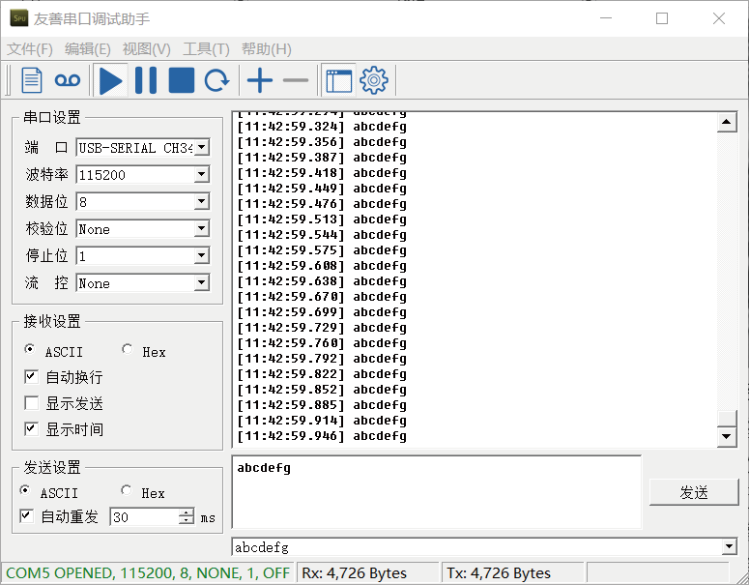
Task: Open the 流控 None dropdown
Action: pyautogui.click(x=202, y=283)
